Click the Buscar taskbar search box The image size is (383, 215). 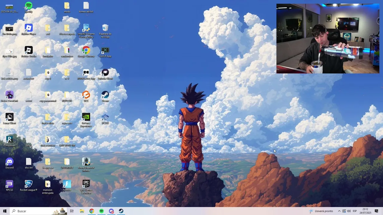coord(39,211)
